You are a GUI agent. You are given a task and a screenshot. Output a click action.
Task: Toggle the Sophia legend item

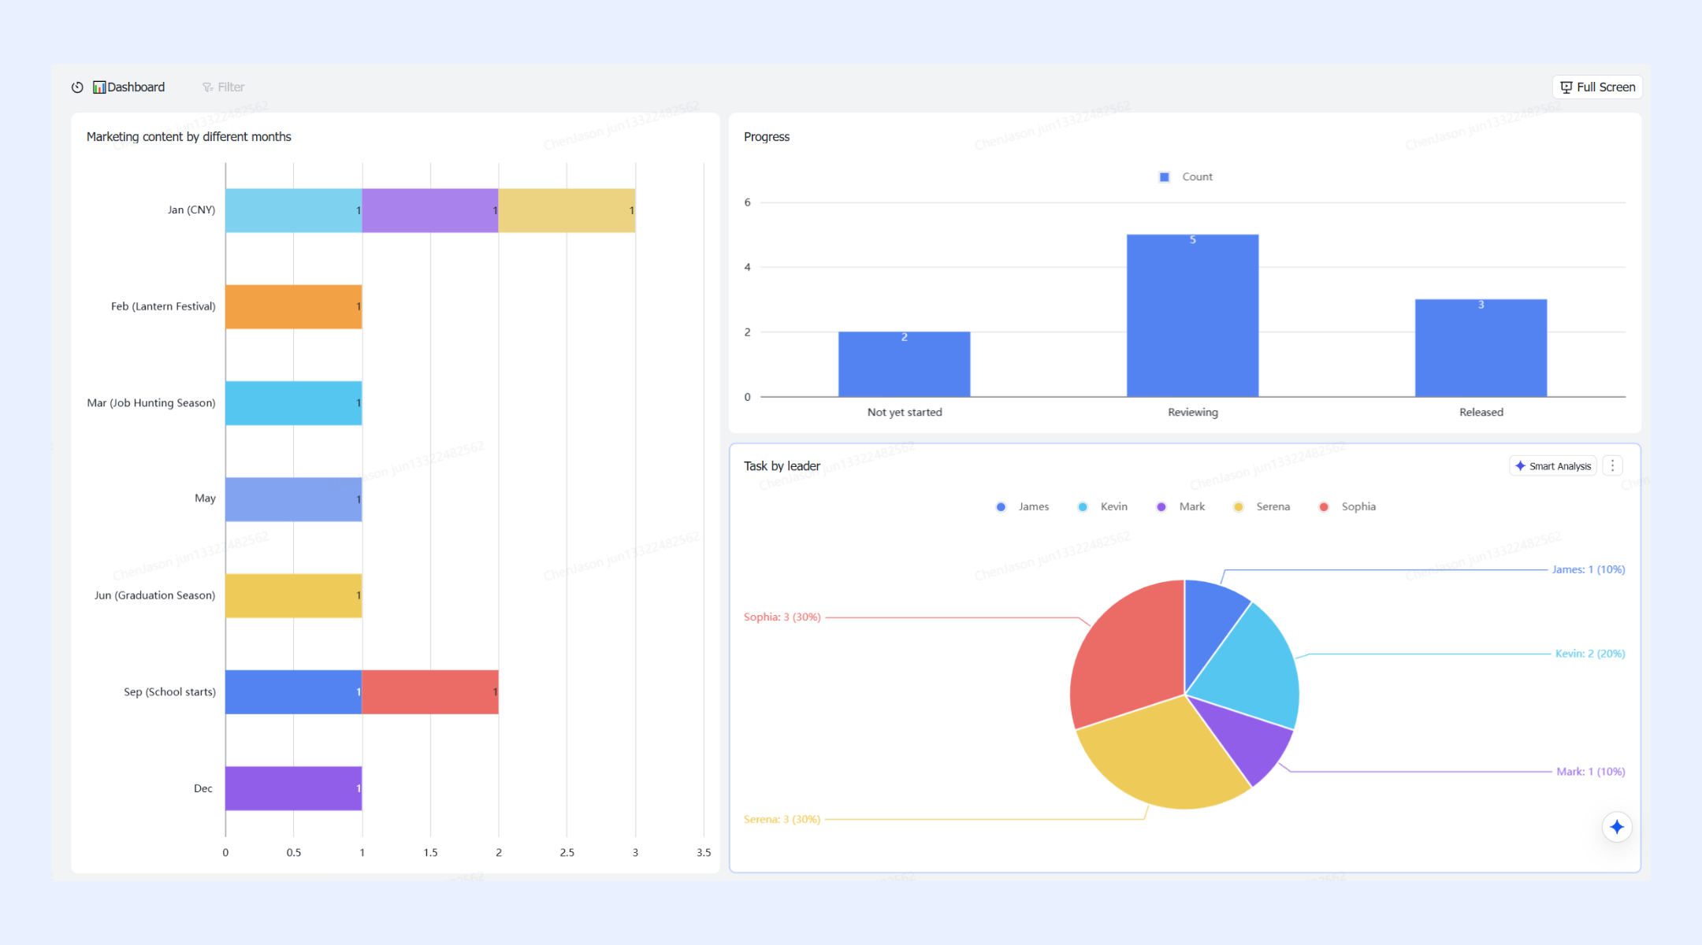pyautogui.click(x=1347, y=507)
